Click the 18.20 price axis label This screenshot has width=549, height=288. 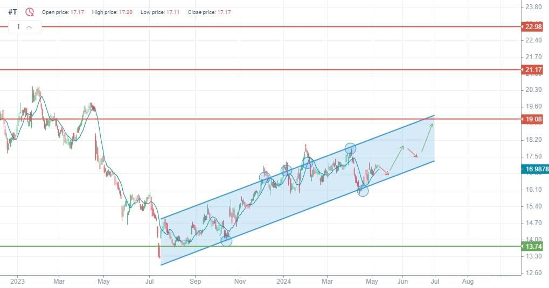(x=533, y=140)
